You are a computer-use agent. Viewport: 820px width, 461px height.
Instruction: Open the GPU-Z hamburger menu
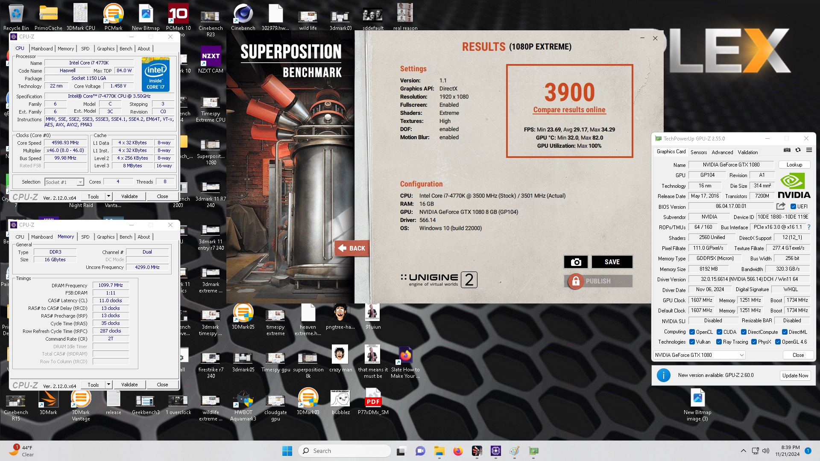[809, 150]
